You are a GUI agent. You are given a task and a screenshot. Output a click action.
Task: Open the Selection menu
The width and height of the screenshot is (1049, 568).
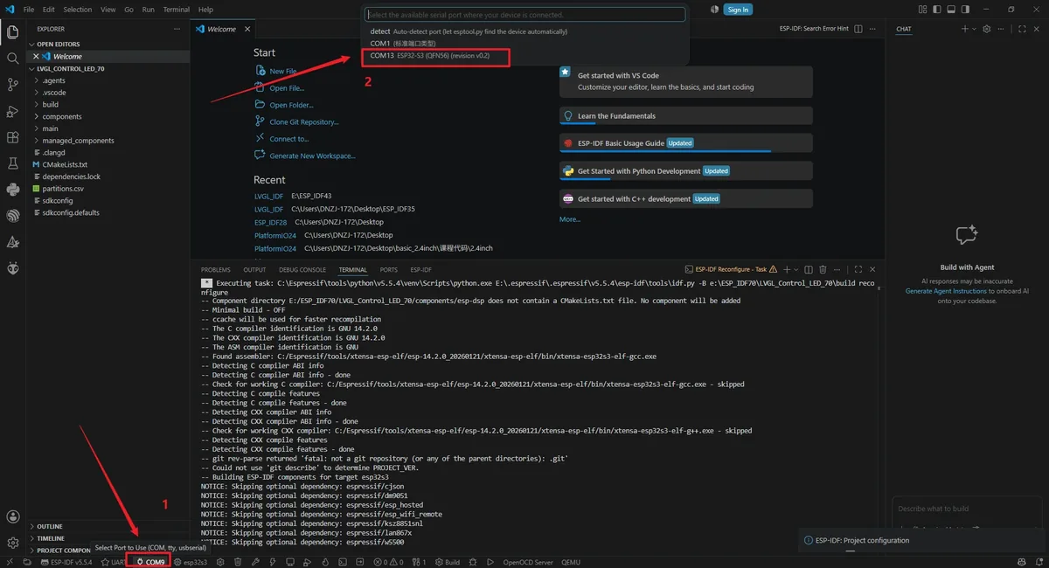click(77, 10)
